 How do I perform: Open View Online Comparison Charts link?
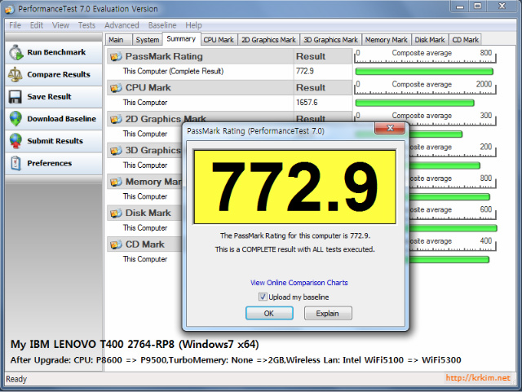pyautogui.click(x=299, y=283)
